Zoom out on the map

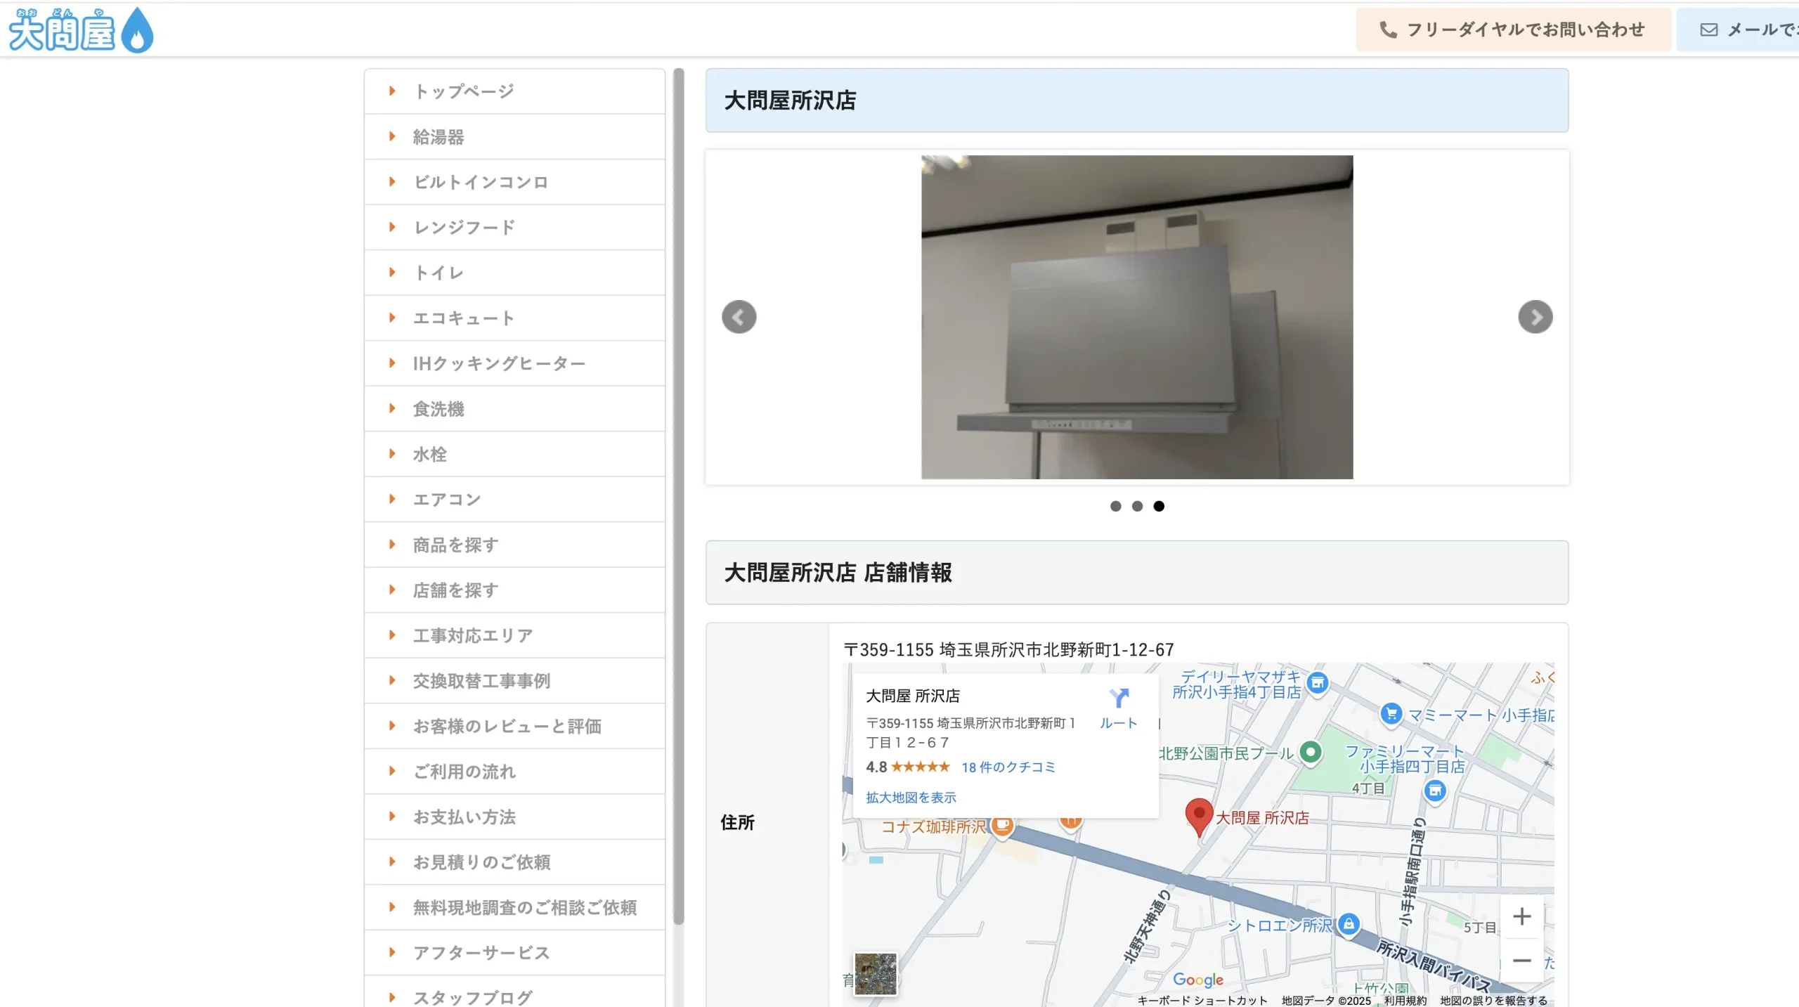coord(1521,961)
